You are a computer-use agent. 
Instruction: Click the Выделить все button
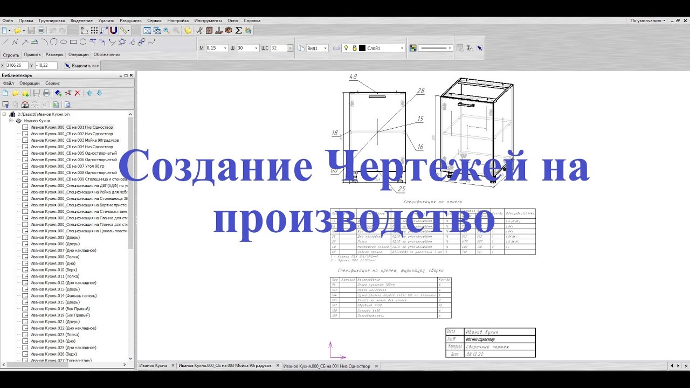tap(82, 65)
